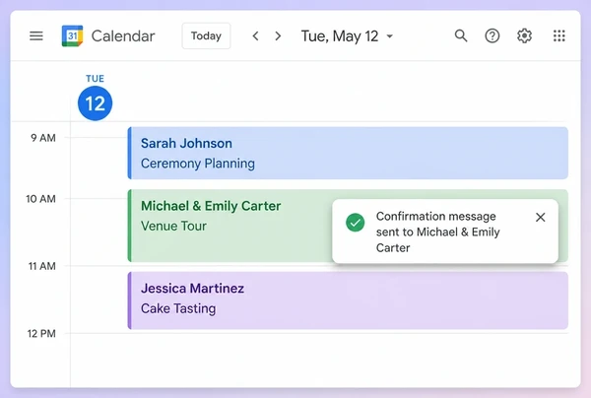Select the day 12 circle
Image resolution: width=591 pixels, height=398 pixels.
coord(95,103)
